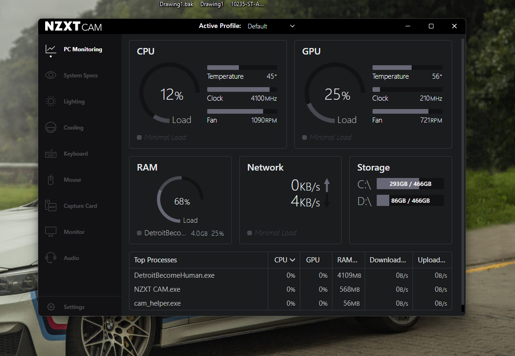Click the Active Profile chevron arrow
Viewport: 515px width, 356px height.
click(x=292, y=26)
